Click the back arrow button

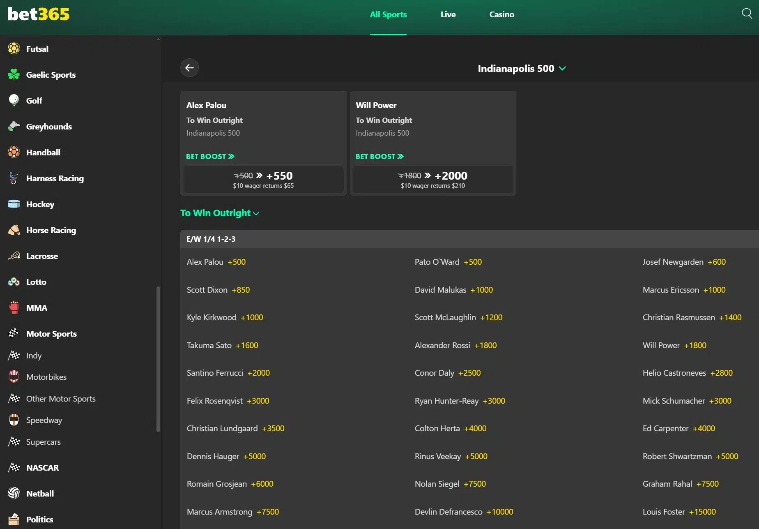point(189,68)
